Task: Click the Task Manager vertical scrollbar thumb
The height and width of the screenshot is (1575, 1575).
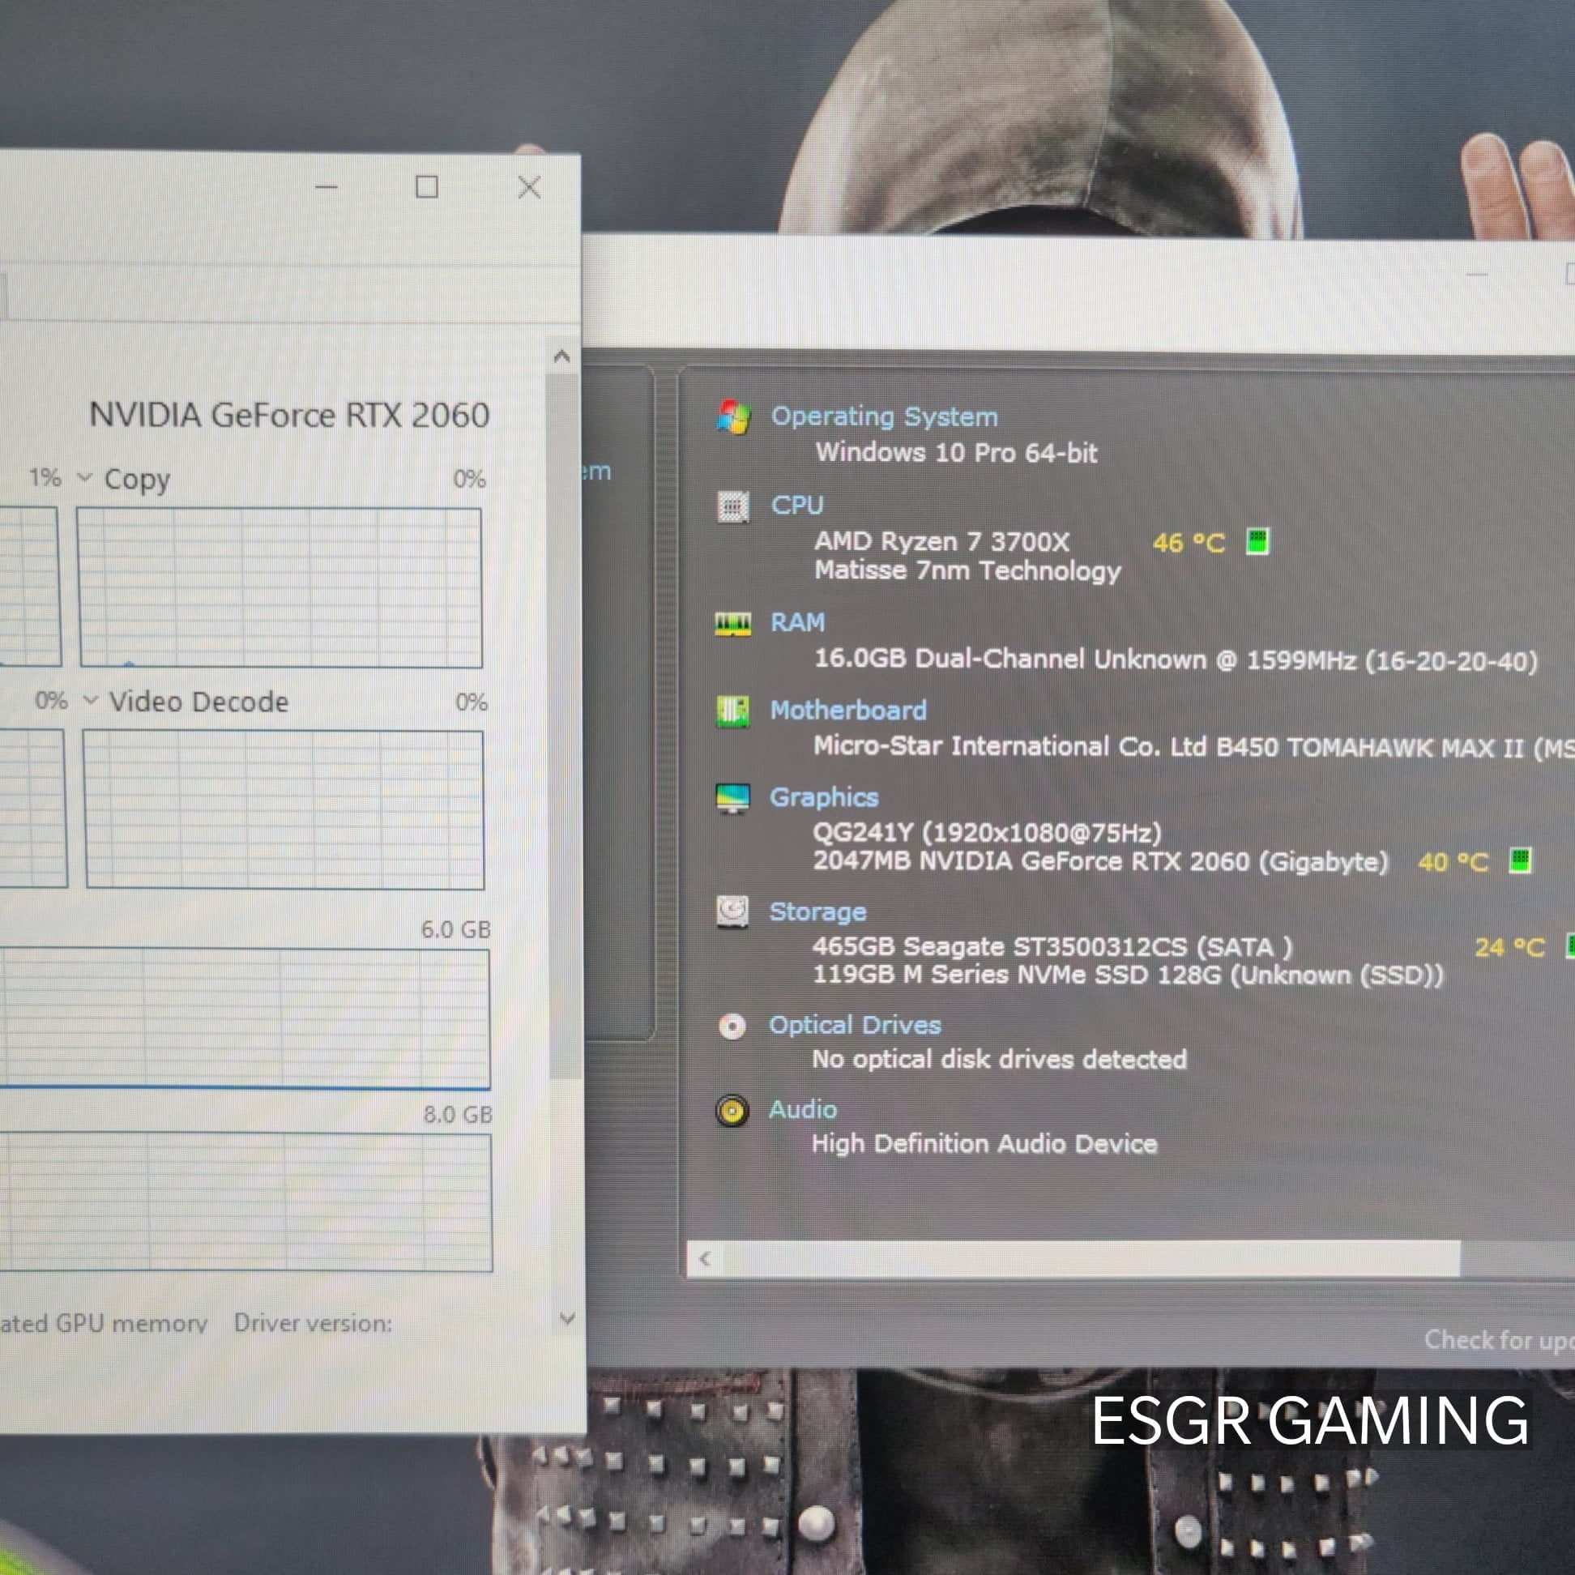Action: (x=563, y=726)
